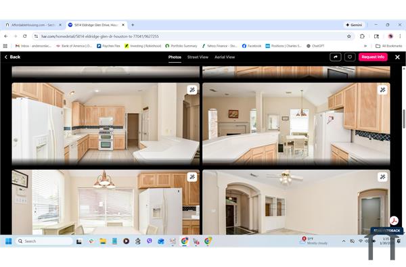Open Chrome profile avatar
This screenshot has height=267, width=406.
(390, 37)
